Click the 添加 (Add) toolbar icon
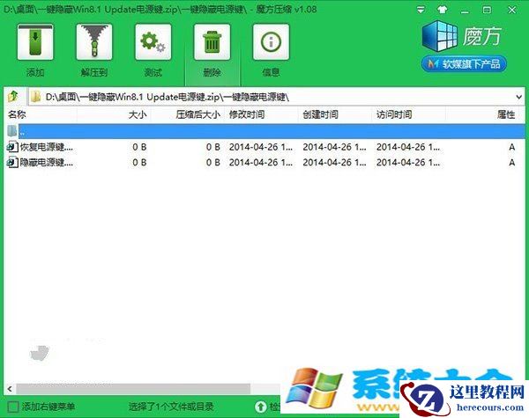Screen dimensions: 529x418 [x=35, y=42]
